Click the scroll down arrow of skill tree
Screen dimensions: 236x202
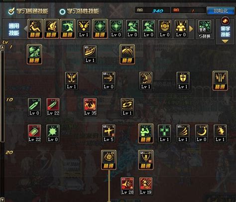click(2, 200)
